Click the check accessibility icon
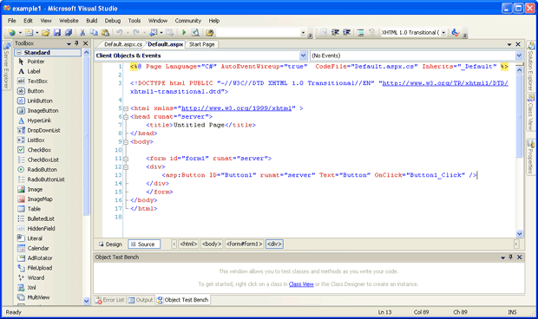The width and height of the screenshot is (538, 319). [456, 33]
